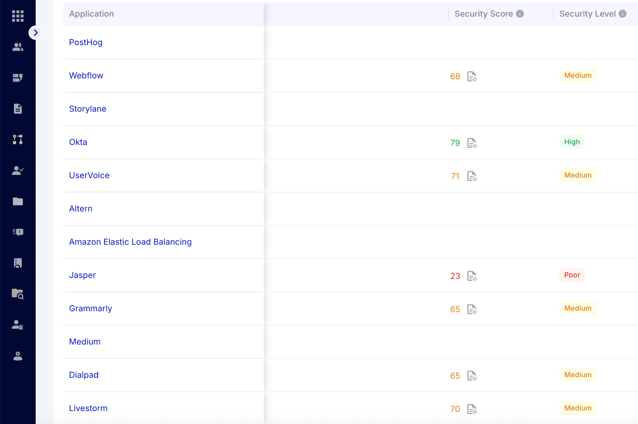This screenshot has width=638, height=424.
Task: Open the folder icon in sidebar
Action: [x=18, y=201]
